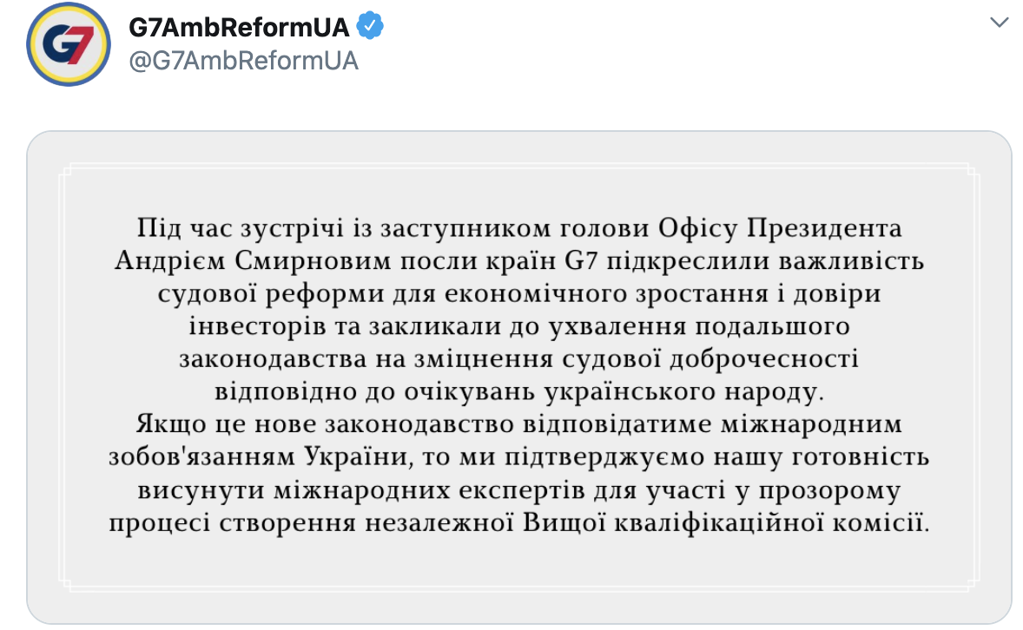Viewport: 1023px width, 630px height.
Task: Click the word G7 inside statement text
Action: [581, 261]
